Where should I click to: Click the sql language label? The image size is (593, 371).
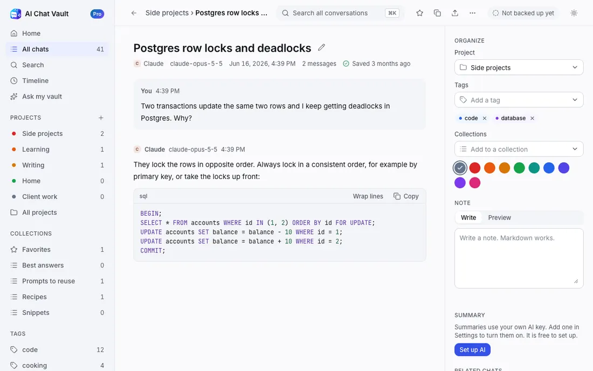(x=143, y=196)
